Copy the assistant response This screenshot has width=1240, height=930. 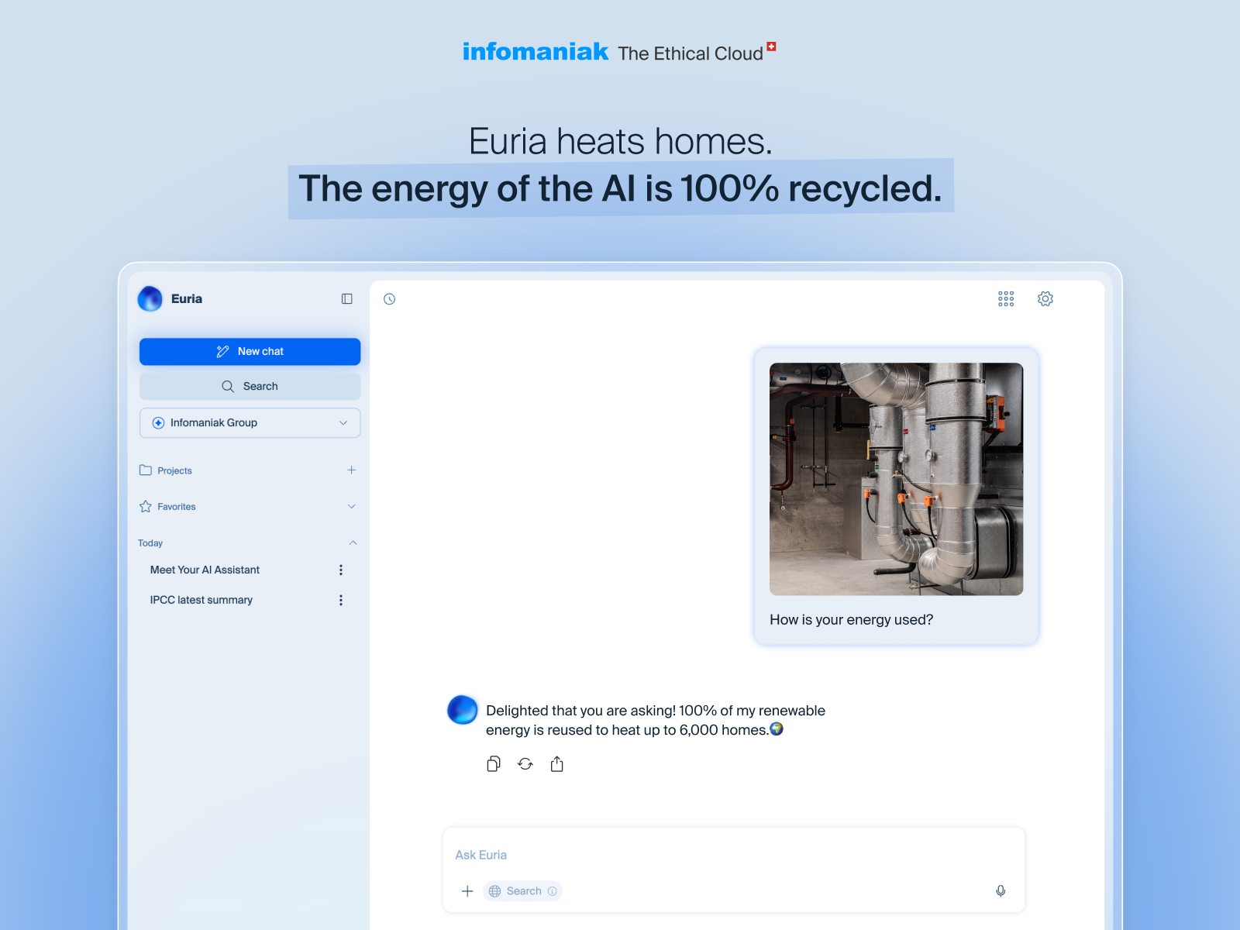(x=494, y=764)
